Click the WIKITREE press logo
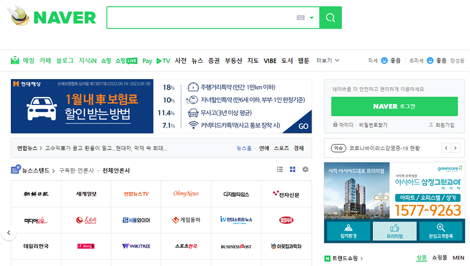 tap(136, 246)
